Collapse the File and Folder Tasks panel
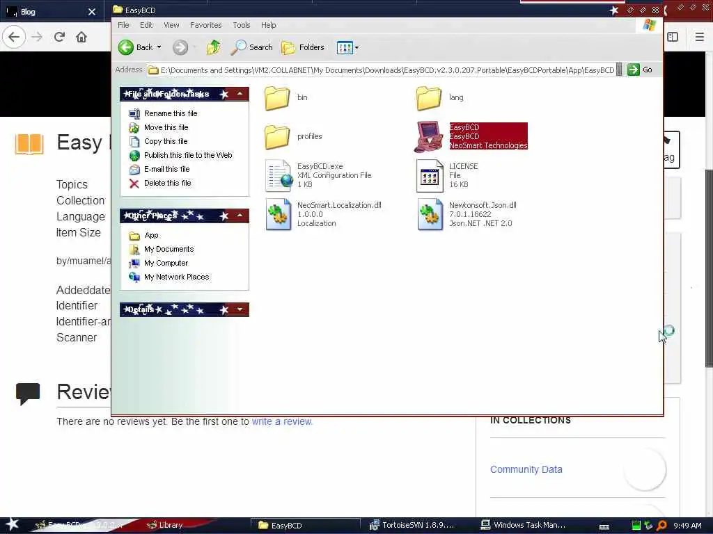Image resolution: width=713 pixels, height=534 pixels. pos(240,94)
